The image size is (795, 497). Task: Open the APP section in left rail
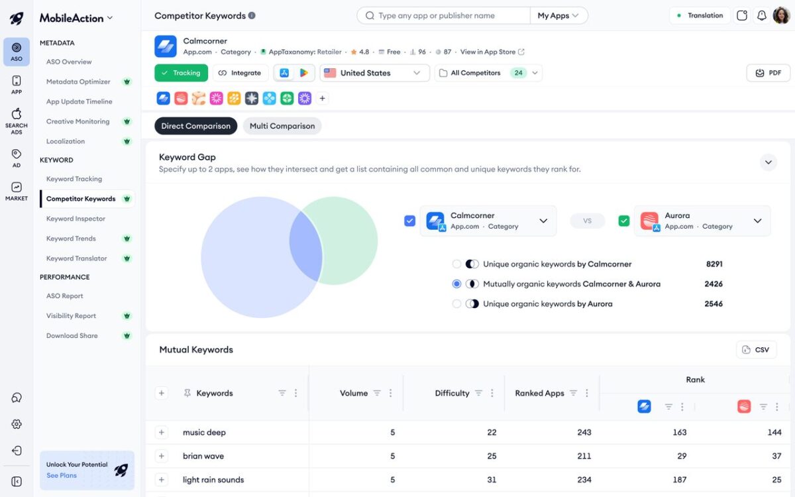pyautogui.click(x=17, y=85)
